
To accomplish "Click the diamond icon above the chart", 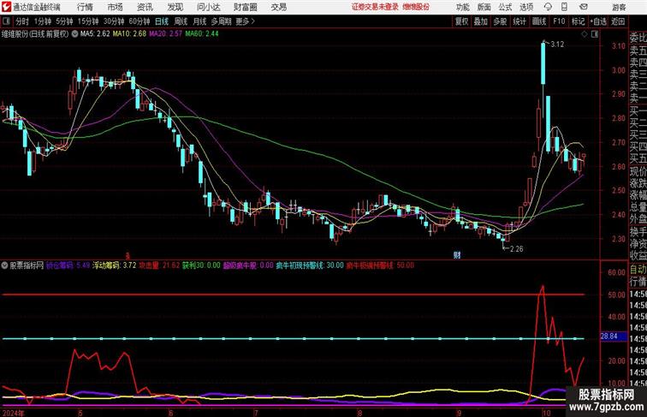I will (x=585, y=34).
